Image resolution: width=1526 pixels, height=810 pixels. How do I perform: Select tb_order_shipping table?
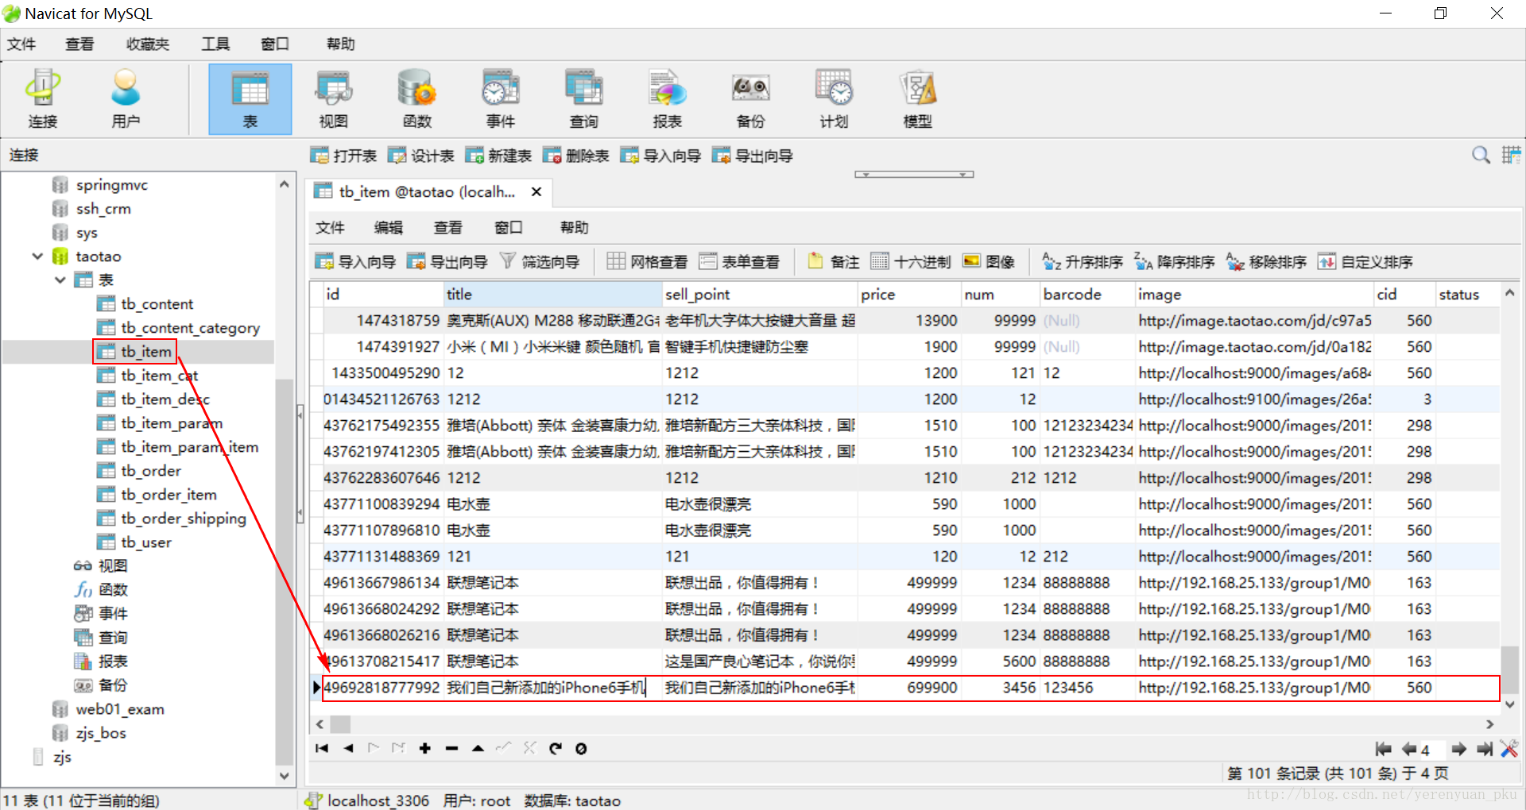pyautogui.click(x=183, y=518)
